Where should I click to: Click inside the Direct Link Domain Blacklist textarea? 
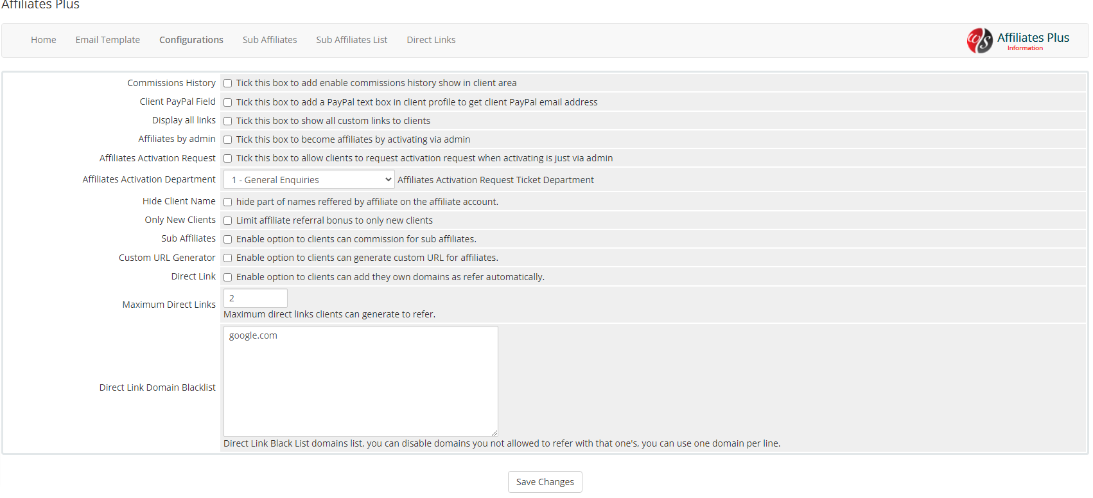(x=361, y=381)
